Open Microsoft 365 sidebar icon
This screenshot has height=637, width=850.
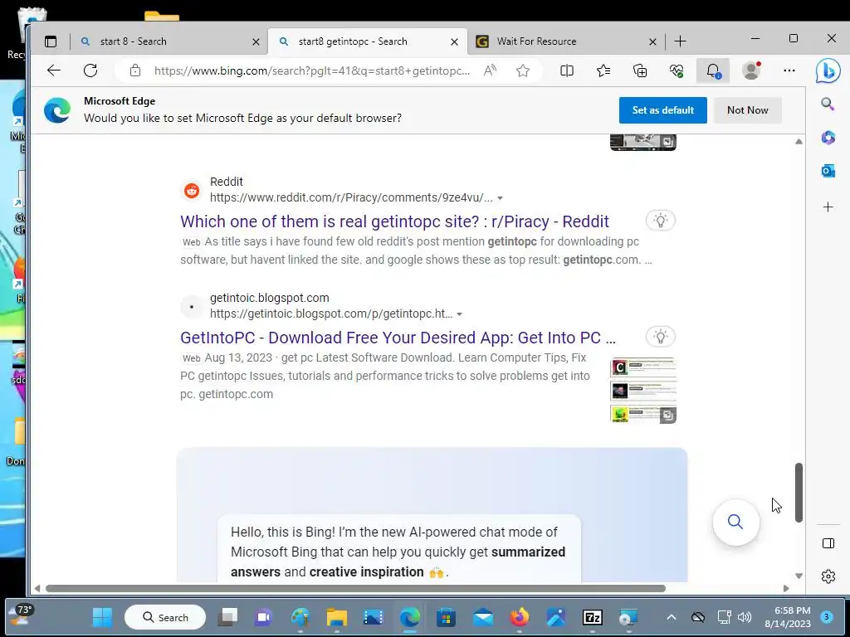(x=828, y=138)
